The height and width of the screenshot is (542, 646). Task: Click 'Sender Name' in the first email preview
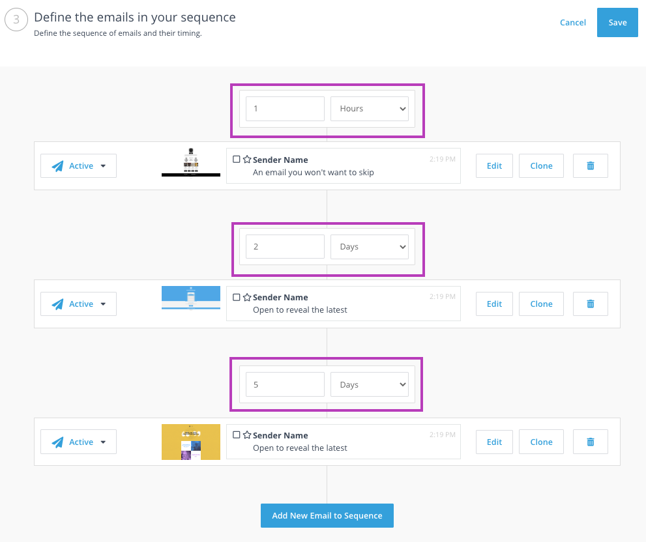click(x=280, y=160)
